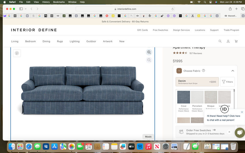Open the New arrivals category
245x153 pixels.
(122, 41)
